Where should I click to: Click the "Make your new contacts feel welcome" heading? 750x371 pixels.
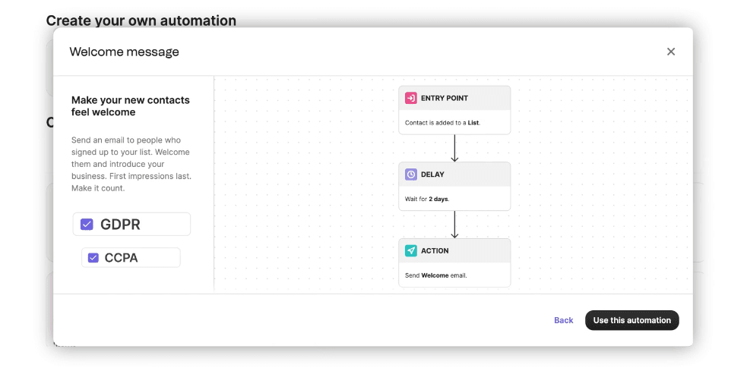[x=131, y=106]
